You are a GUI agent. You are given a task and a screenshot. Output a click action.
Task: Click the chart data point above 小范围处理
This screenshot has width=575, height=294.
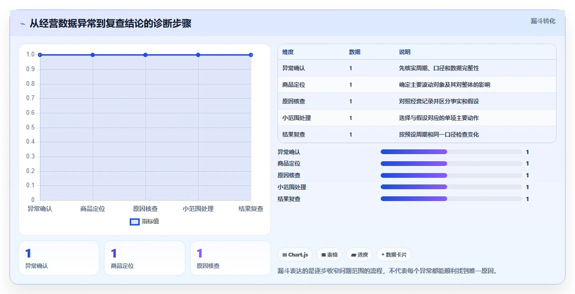(198, 55)
